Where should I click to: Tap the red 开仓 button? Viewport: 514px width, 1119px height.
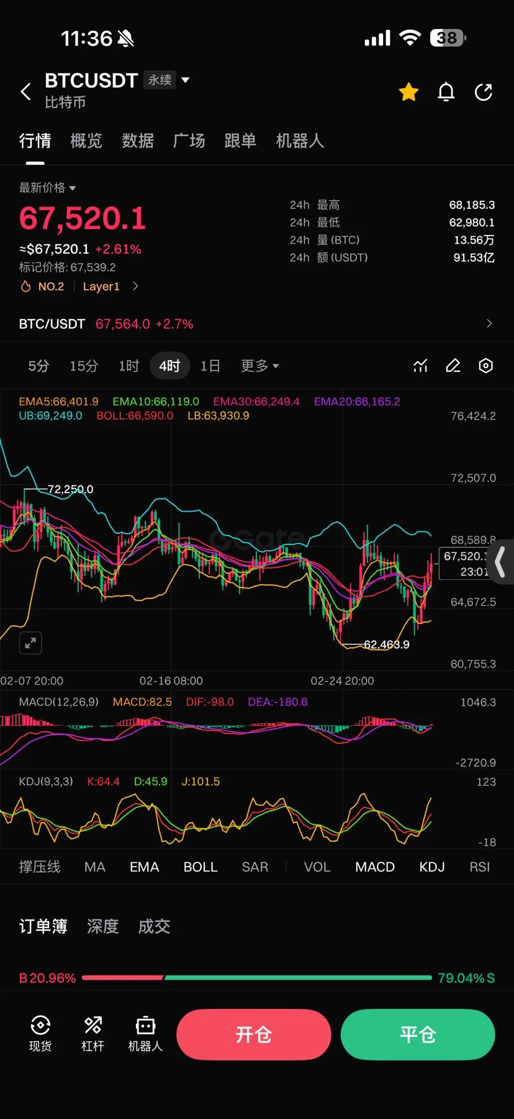[253, 1034]
